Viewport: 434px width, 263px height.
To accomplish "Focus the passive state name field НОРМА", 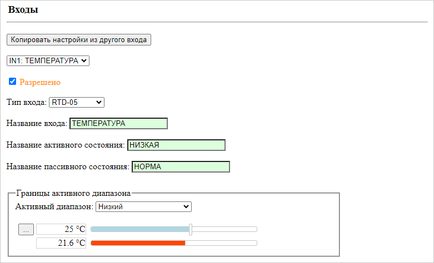I will click(181, 167).
